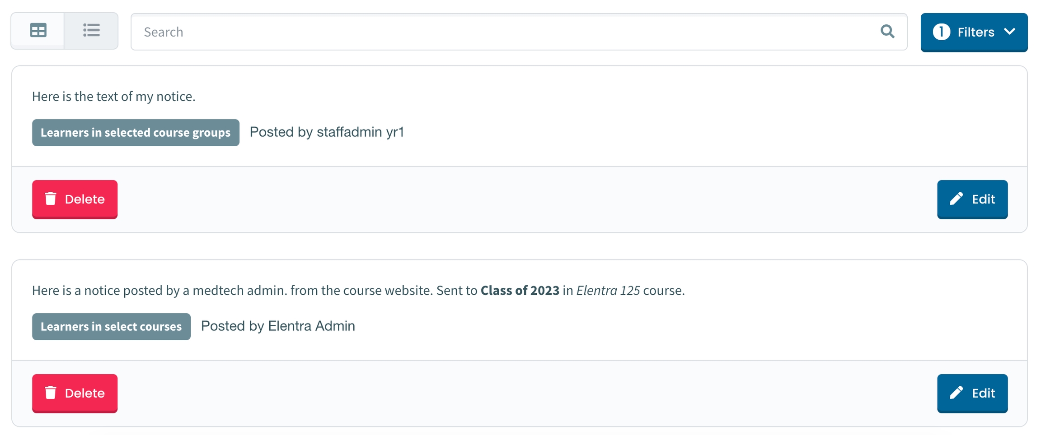Click the italic 'Elentra 125' course name
1041x435 pixels.
pyautogui.click(x=608, y=291)
